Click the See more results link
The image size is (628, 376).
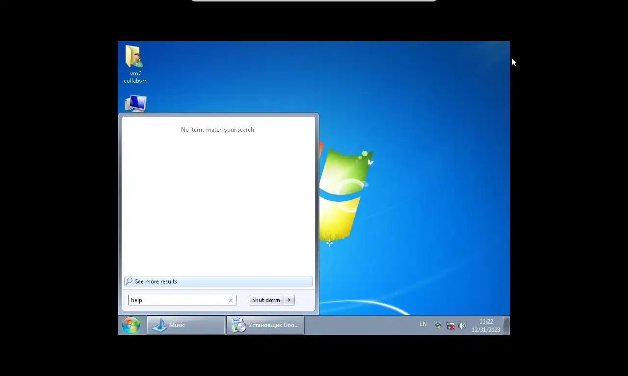(x=218, y=282)
